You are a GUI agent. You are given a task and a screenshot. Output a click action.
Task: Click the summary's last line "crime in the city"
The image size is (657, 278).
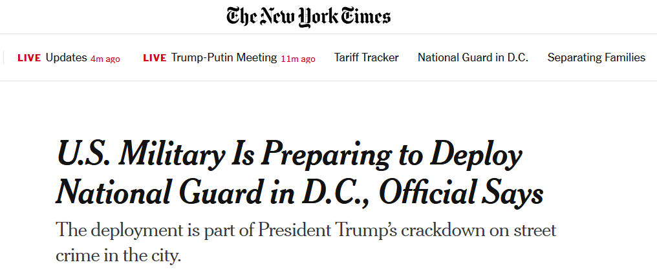119,254
